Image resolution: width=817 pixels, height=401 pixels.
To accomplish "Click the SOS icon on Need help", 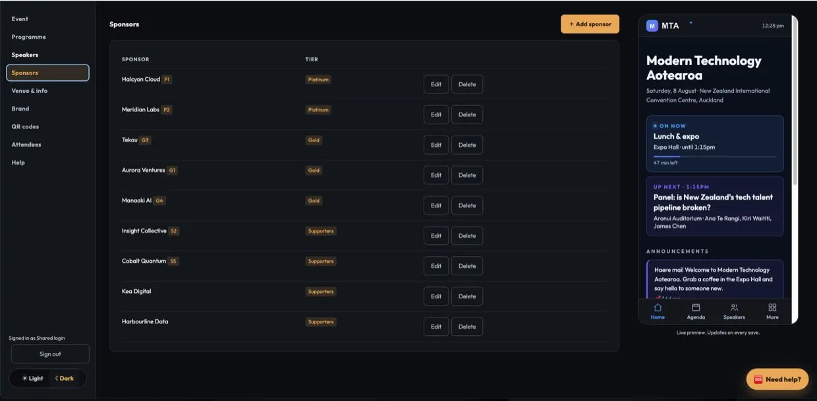I will tap(758, 379).
